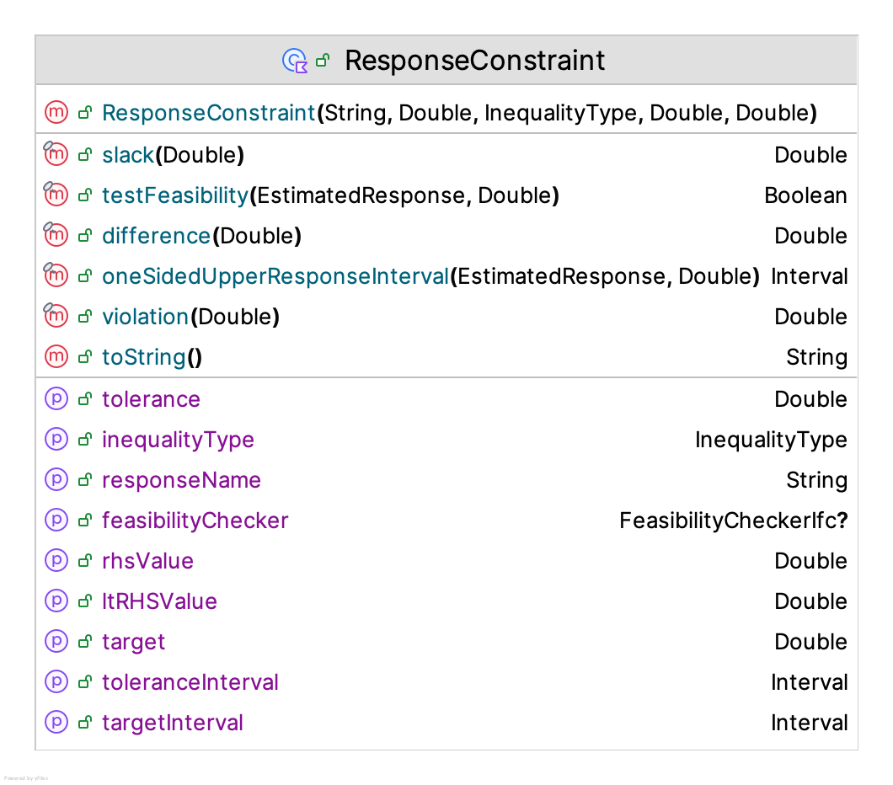Select the testFeasibility method name
The width and height of the screenshot is (893, 785).
(175, 195)
